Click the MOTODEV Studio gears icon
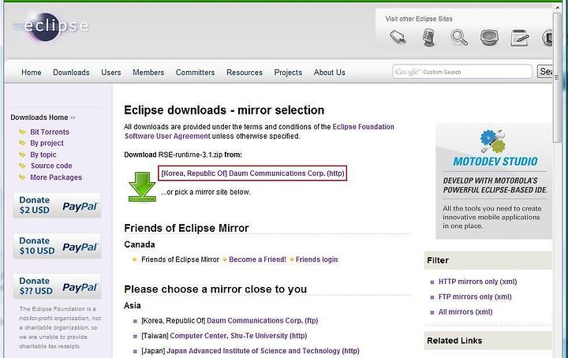Image resolution: width=568 pixels, height=358 pixels. click(x=492, y=141)
